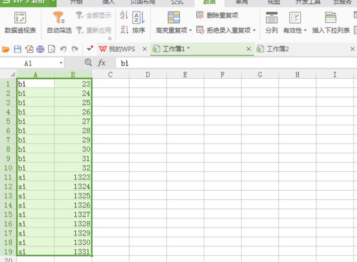
Task: Open Text to Columns (分列) tool
Action: point(272,23)
